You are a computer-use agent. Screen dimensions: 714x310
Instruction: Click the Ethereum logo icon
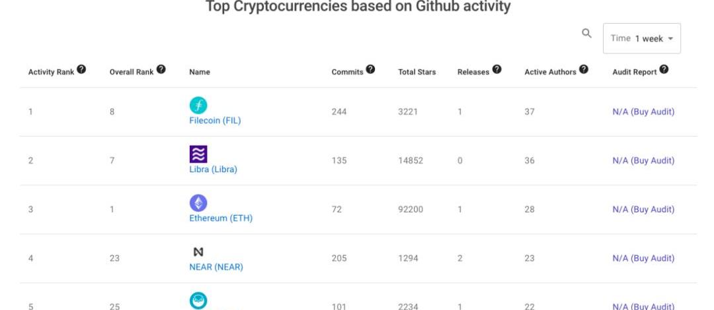point(198,203)
